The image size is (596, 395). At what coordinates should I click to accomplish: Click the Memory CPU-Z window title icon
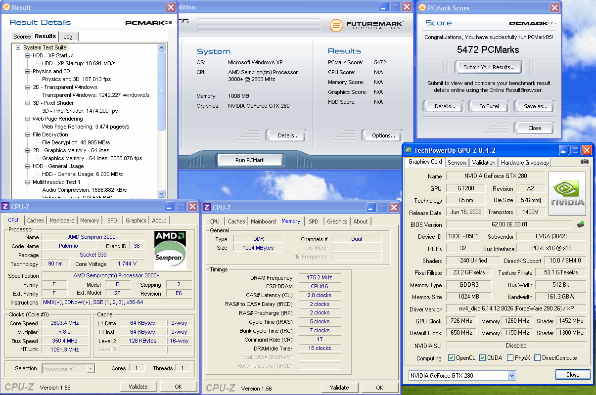[206, 208]
